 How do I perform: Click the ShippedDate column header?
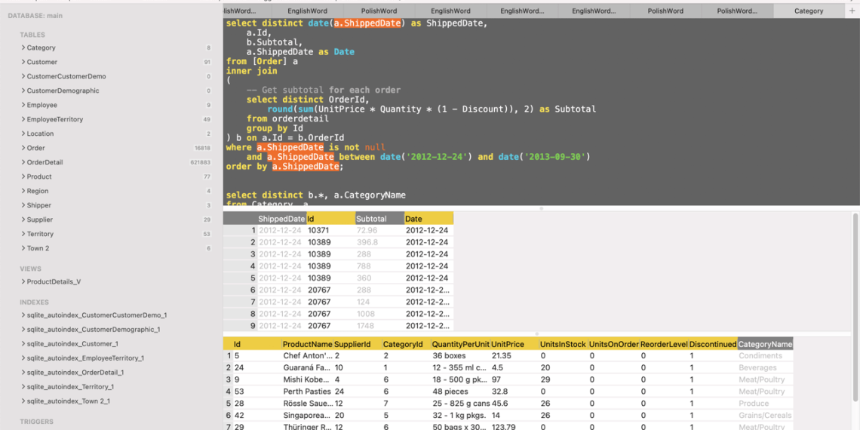(281, 219)
